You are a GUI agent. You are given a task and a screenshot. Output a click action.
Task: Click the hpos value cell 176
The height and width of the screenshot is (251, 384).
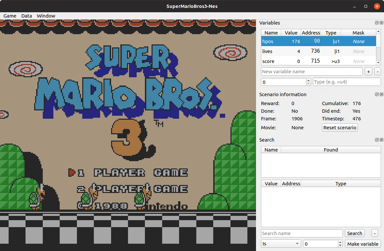tap(291, 41)
